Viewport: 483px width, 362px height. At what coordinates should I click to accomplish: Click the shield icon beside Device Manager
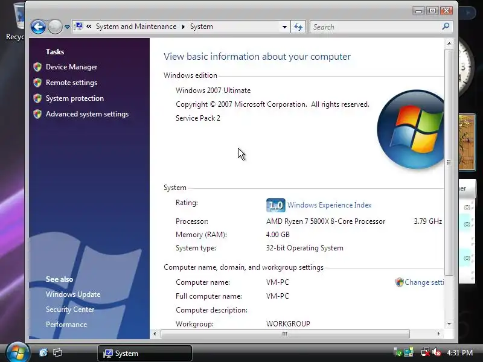point(37,67)
